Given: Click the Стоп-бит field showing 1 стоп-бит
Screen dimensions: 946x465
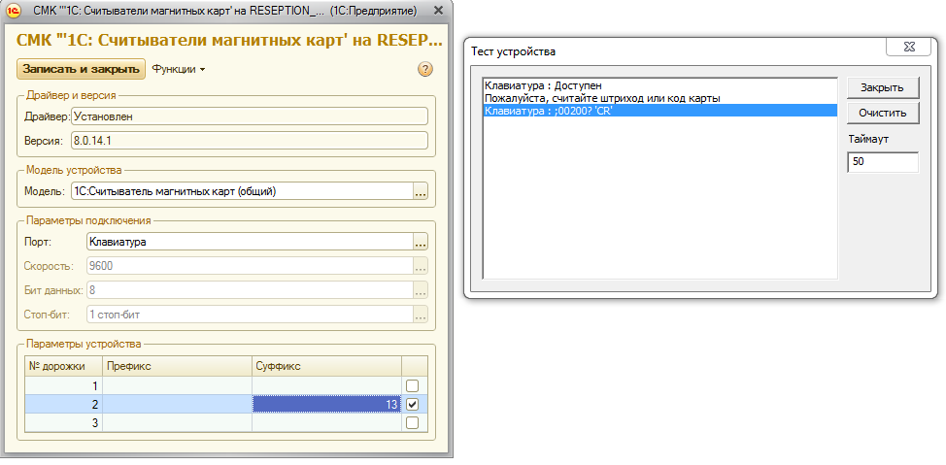Looking at the screenshot, I should (x=250, y=315).
